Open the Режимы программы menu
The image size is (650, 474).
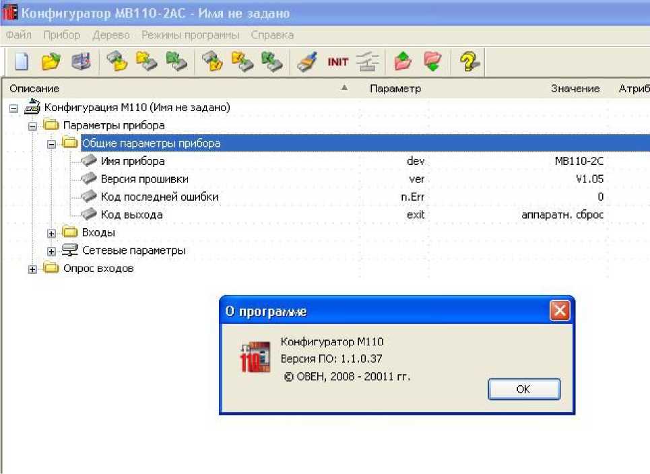tap(190, 35)
